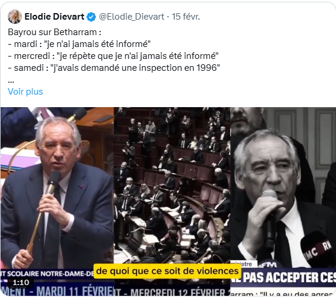Image resolution: width=336 pixels, height=297 pixels.
Task: Click the MERCREDI 12 FÉVRIER banner
Action: point(172,292)
